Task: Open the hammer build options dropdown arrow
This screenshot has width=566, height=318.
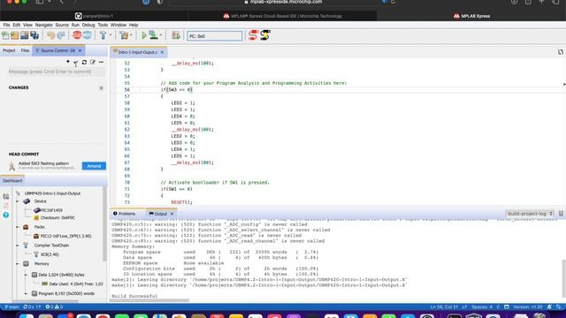Action: coord(111,35)
